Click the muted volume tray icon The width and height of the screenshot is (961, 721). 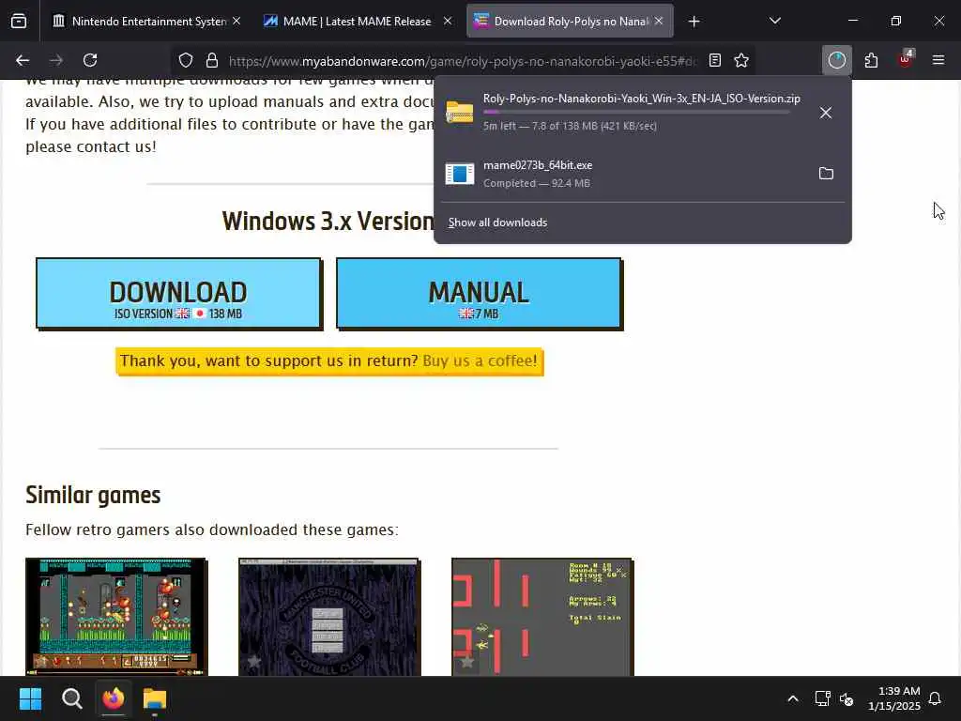coord(847,698)
